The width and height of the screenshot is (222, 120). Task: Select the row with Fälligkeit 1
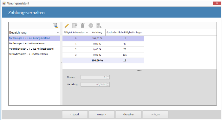(x=103, y=44)
